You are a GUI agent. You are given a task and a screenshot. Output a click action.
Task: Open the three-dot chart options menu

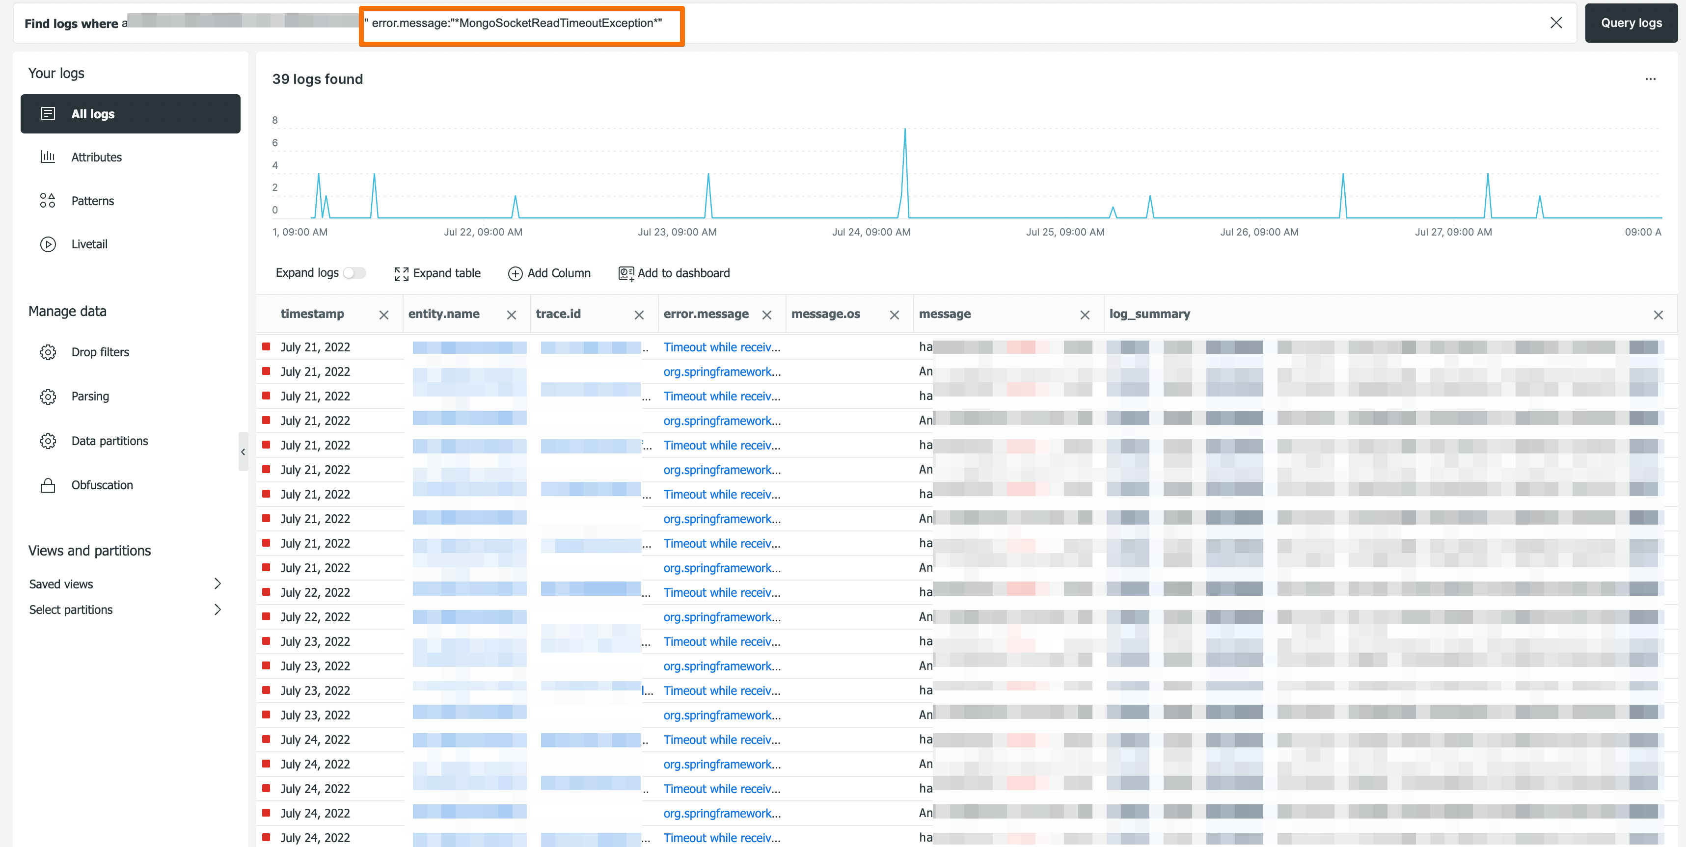coord(1650,79)
